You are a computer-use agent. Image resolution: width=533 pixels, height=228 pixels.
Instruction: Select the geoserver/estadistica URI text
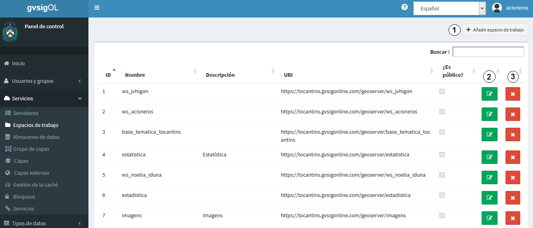pos(346,195)
